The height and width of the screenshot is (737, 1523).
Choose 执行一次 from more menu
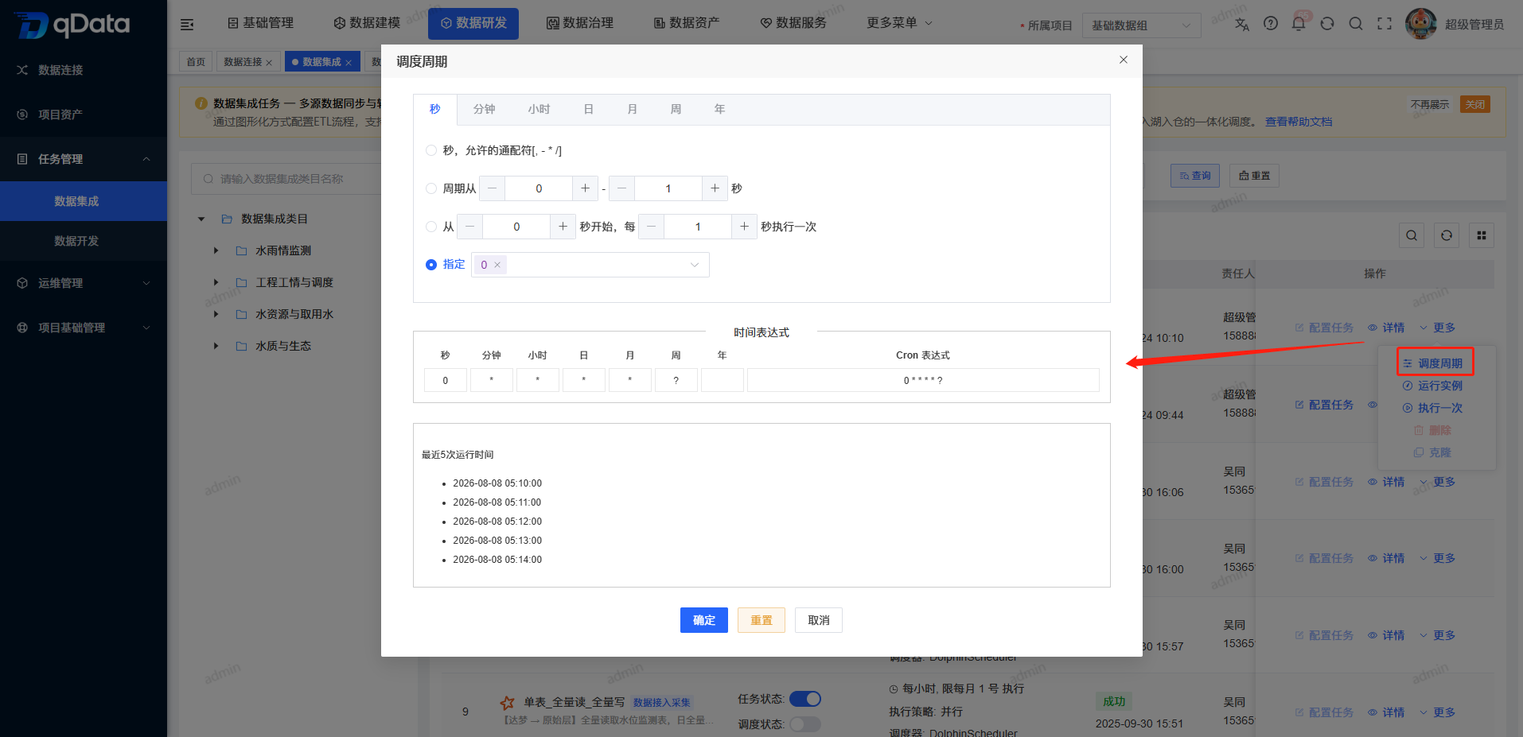pos(1432,408)
